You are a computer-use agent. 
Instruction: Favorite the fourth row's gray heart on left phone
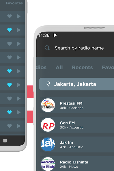(x=10, y=57)
